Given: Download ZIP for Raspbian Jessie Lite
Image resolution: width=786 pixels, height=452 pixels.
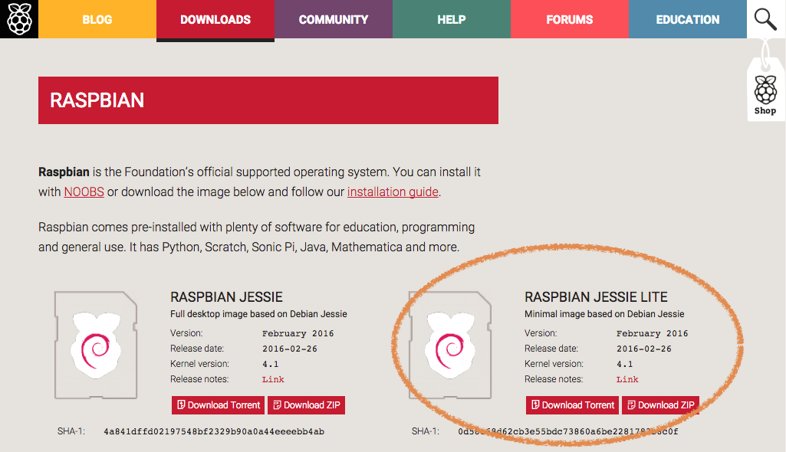Looking at the screenshot, I should click(x=661, y=405).
